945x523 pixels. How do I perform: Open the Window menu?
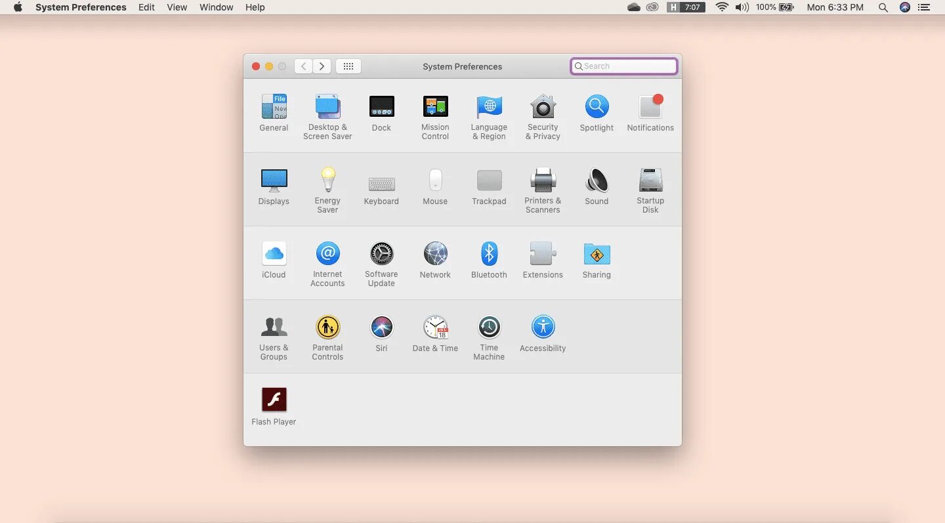(x=217, y=7)
